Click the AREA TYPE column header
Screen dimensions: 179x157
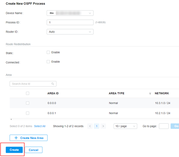pyautogui.click(x=117, y=93)
